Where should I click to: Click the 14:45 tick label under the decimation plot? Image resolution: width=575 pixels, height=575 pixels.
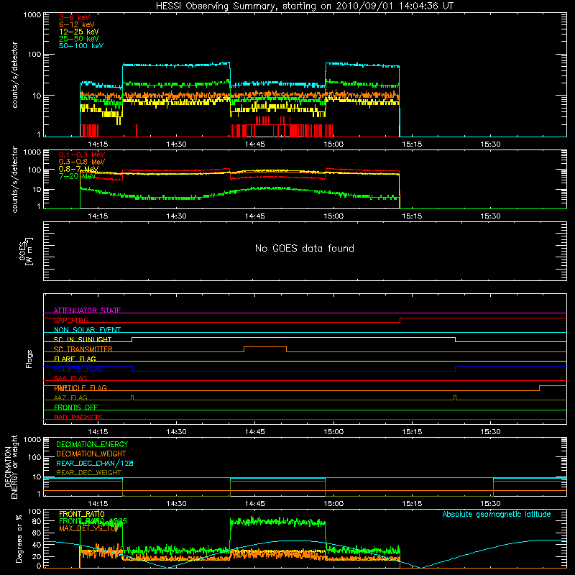255,504
